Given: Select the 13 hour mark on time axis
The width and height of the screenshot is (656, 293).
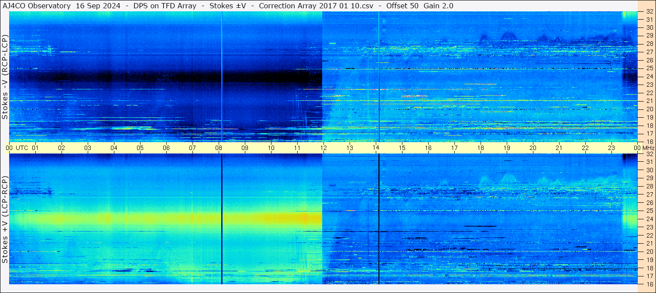Looking at the screenshot, I should pos(350,148).
